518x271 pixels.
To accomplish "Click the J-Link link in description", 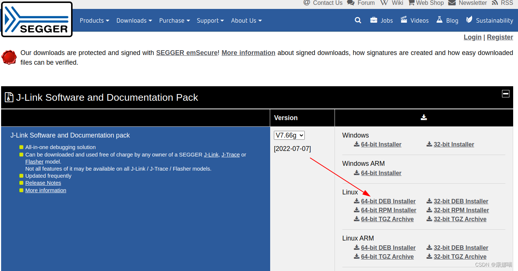I will [211, 155].
